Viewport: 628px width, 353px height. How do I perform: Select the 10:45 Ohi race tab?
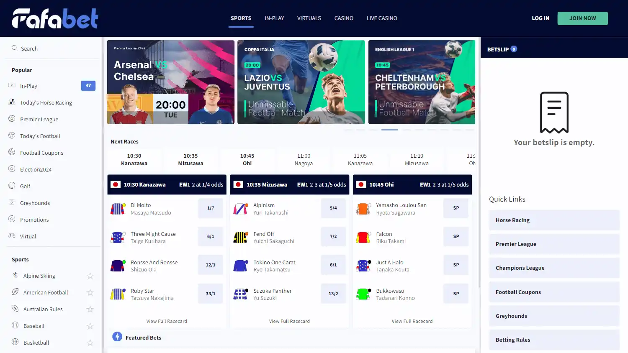(x=247, y=159)
